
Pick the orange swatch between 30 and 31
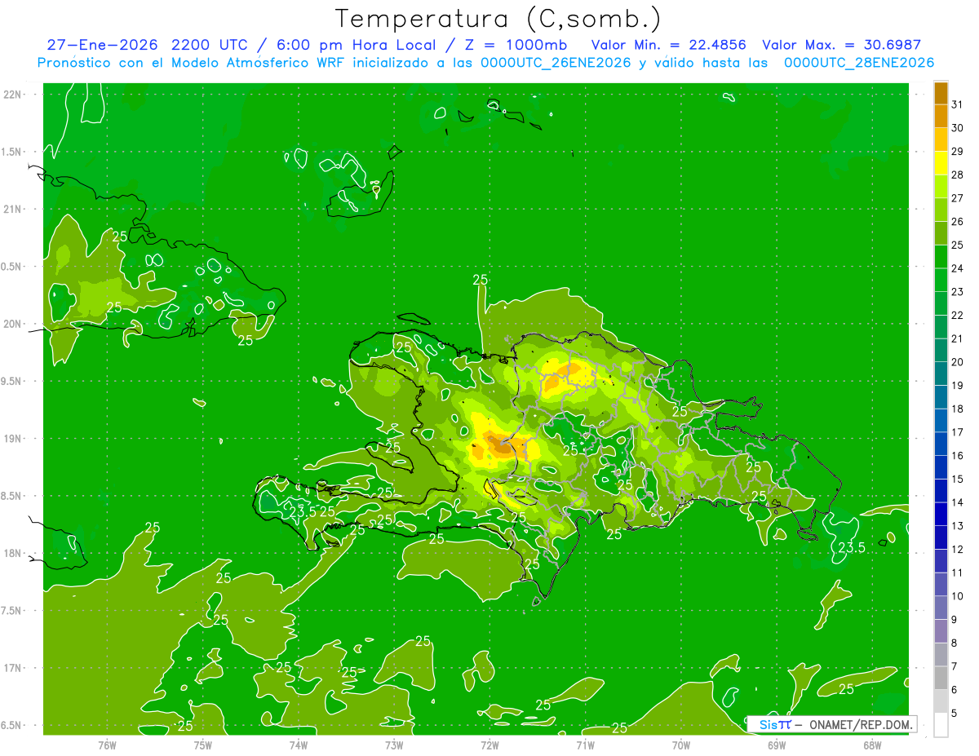pyautogui.click(x=941, y=116)
